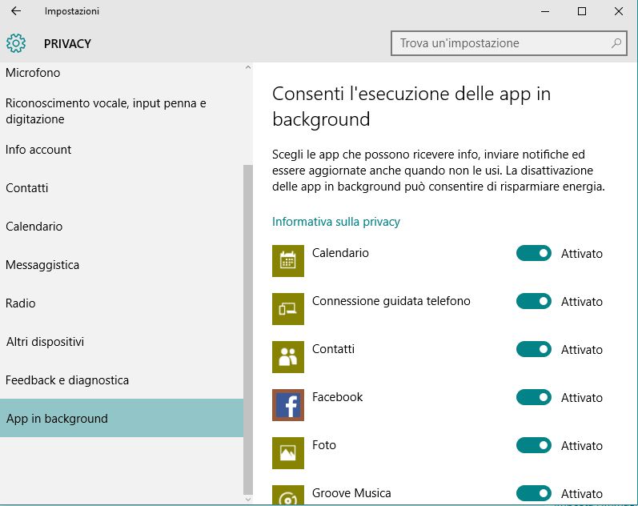Toggle Foto background execution off
Screen dimensions: 638x506
[x=533, y=446]
